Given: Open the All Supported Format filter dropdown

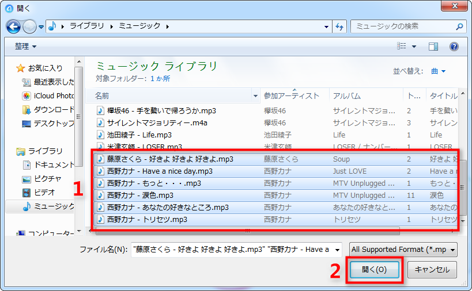Looking at the screenshot, I should [403, 250].
